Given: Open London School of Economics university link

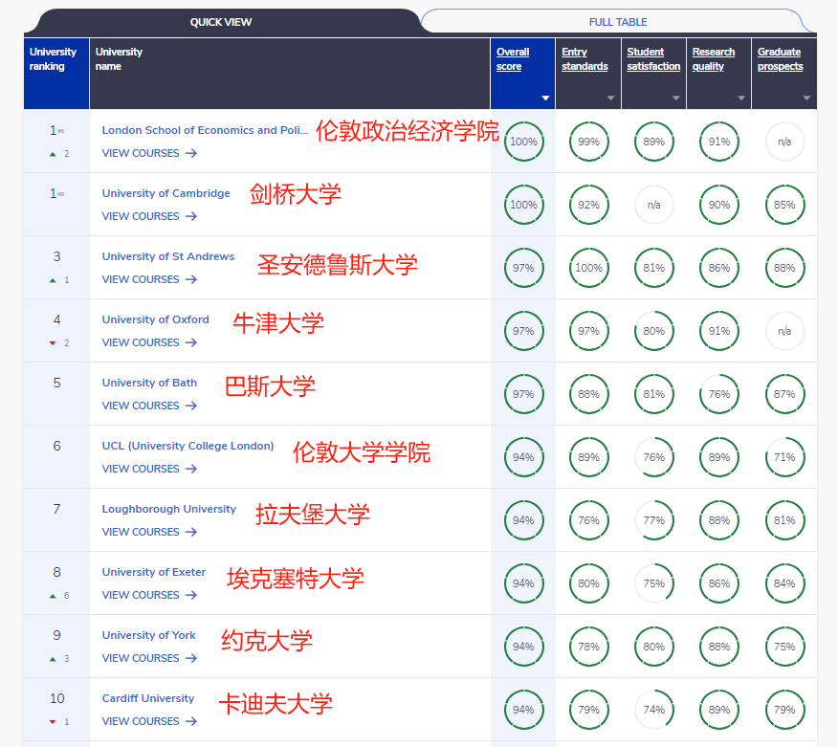Looking at the screenshot, I should tap(206, 130).
